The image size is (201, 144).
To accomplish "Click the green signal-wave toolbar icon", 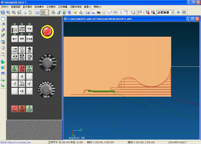I will click(x=64, y=12).
